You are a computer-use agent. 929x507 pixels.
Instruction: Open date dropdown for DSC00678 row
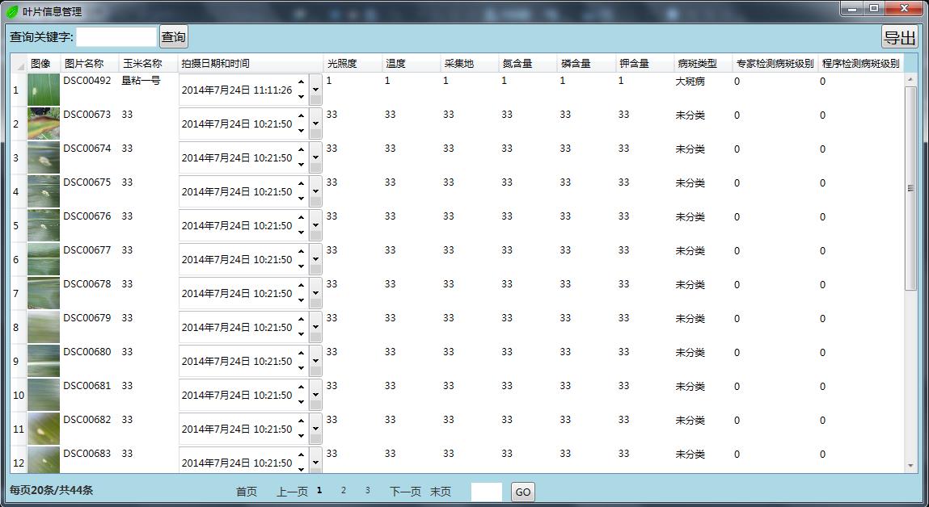point(315,293)
